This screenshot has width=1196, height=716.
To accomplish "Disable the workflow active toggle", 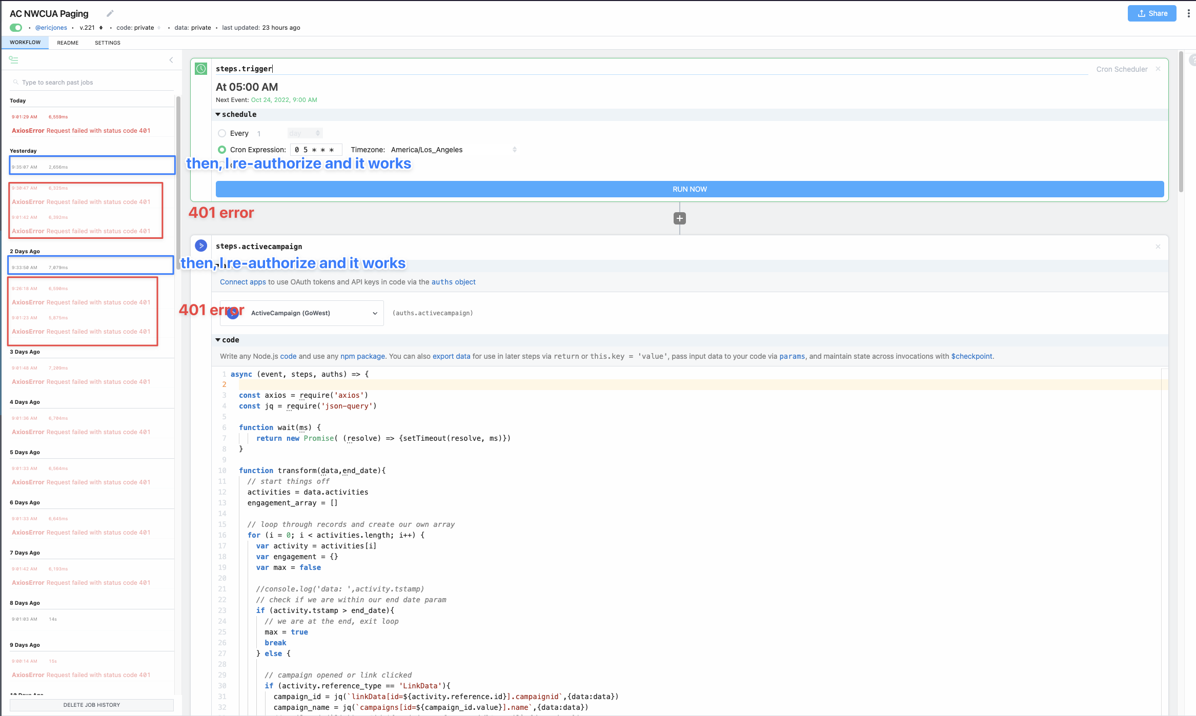I will coord(15,28).
